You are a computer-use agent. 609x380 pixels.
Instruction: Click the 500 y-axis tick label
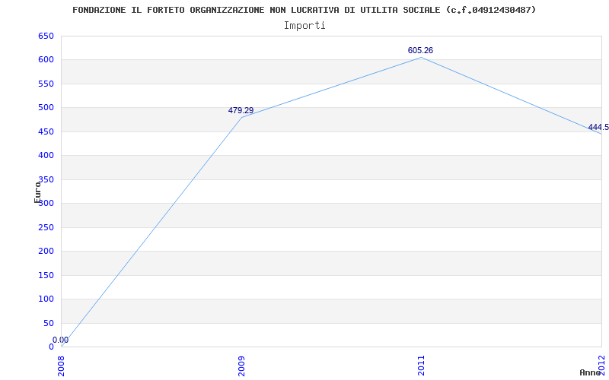pyautogui.click(x=46, y=107)
